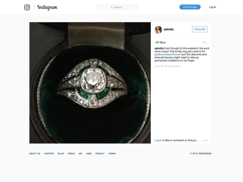Screen dimensions: 243x182
Task: Click Log in to like or comment
Action: click(158, 140)
